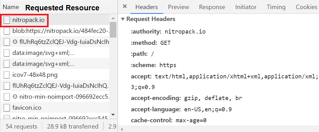Image resolution: width=319 pixels, height=132 pixels.
Task: Click the :authority header value nitropack.io
Action: (x=185, y=32)
